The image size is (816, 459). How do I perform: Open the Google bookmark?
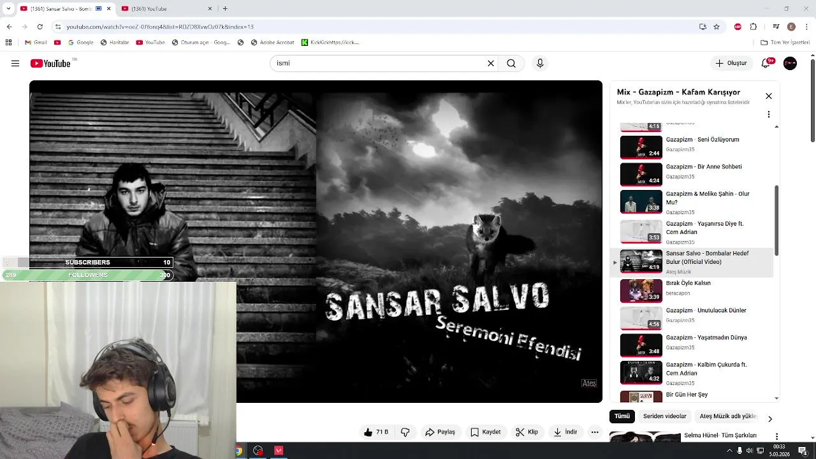tap(80, 43)
